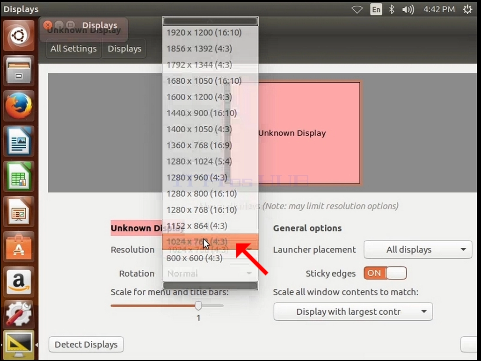Open Firefox web browser
The height and width of the screenshot is (361, 481).
point(19,106)
